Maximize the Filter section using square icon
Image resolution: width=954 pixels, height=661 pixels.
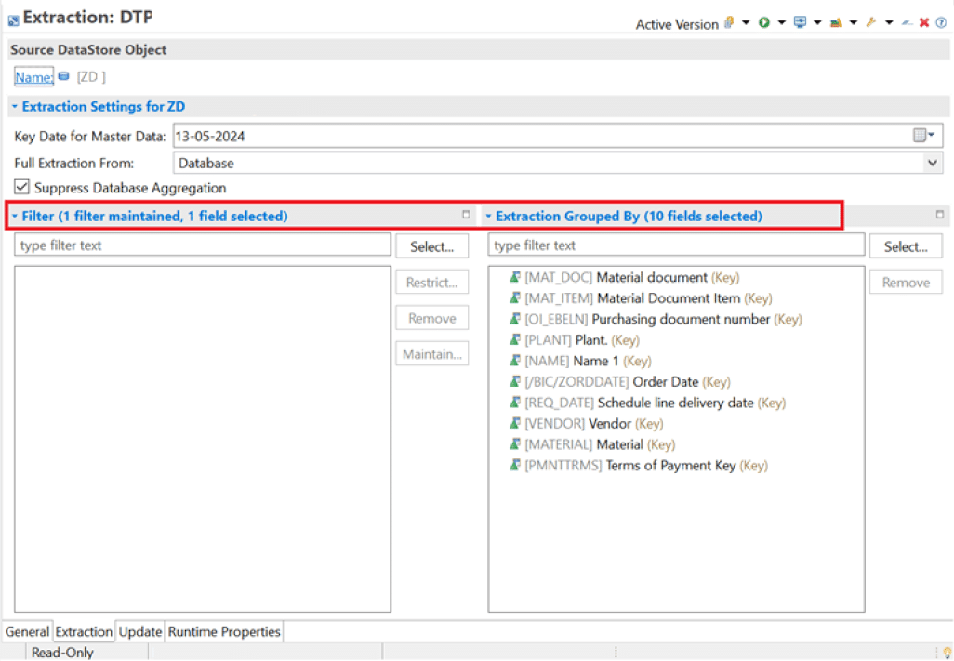coord(466,214)
